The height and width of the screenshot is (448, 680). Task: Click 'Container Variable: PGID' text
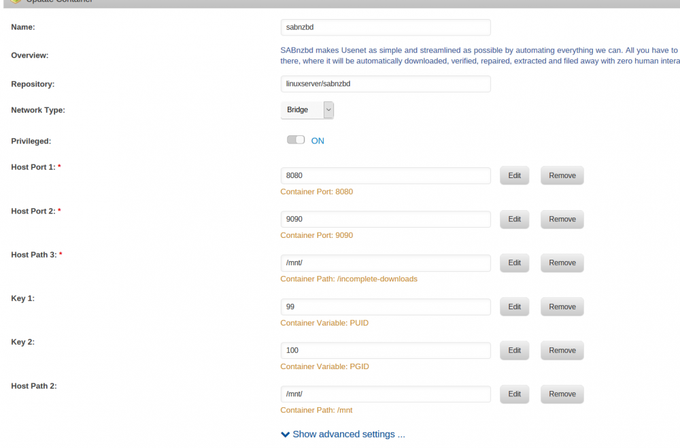coord(324,366)
